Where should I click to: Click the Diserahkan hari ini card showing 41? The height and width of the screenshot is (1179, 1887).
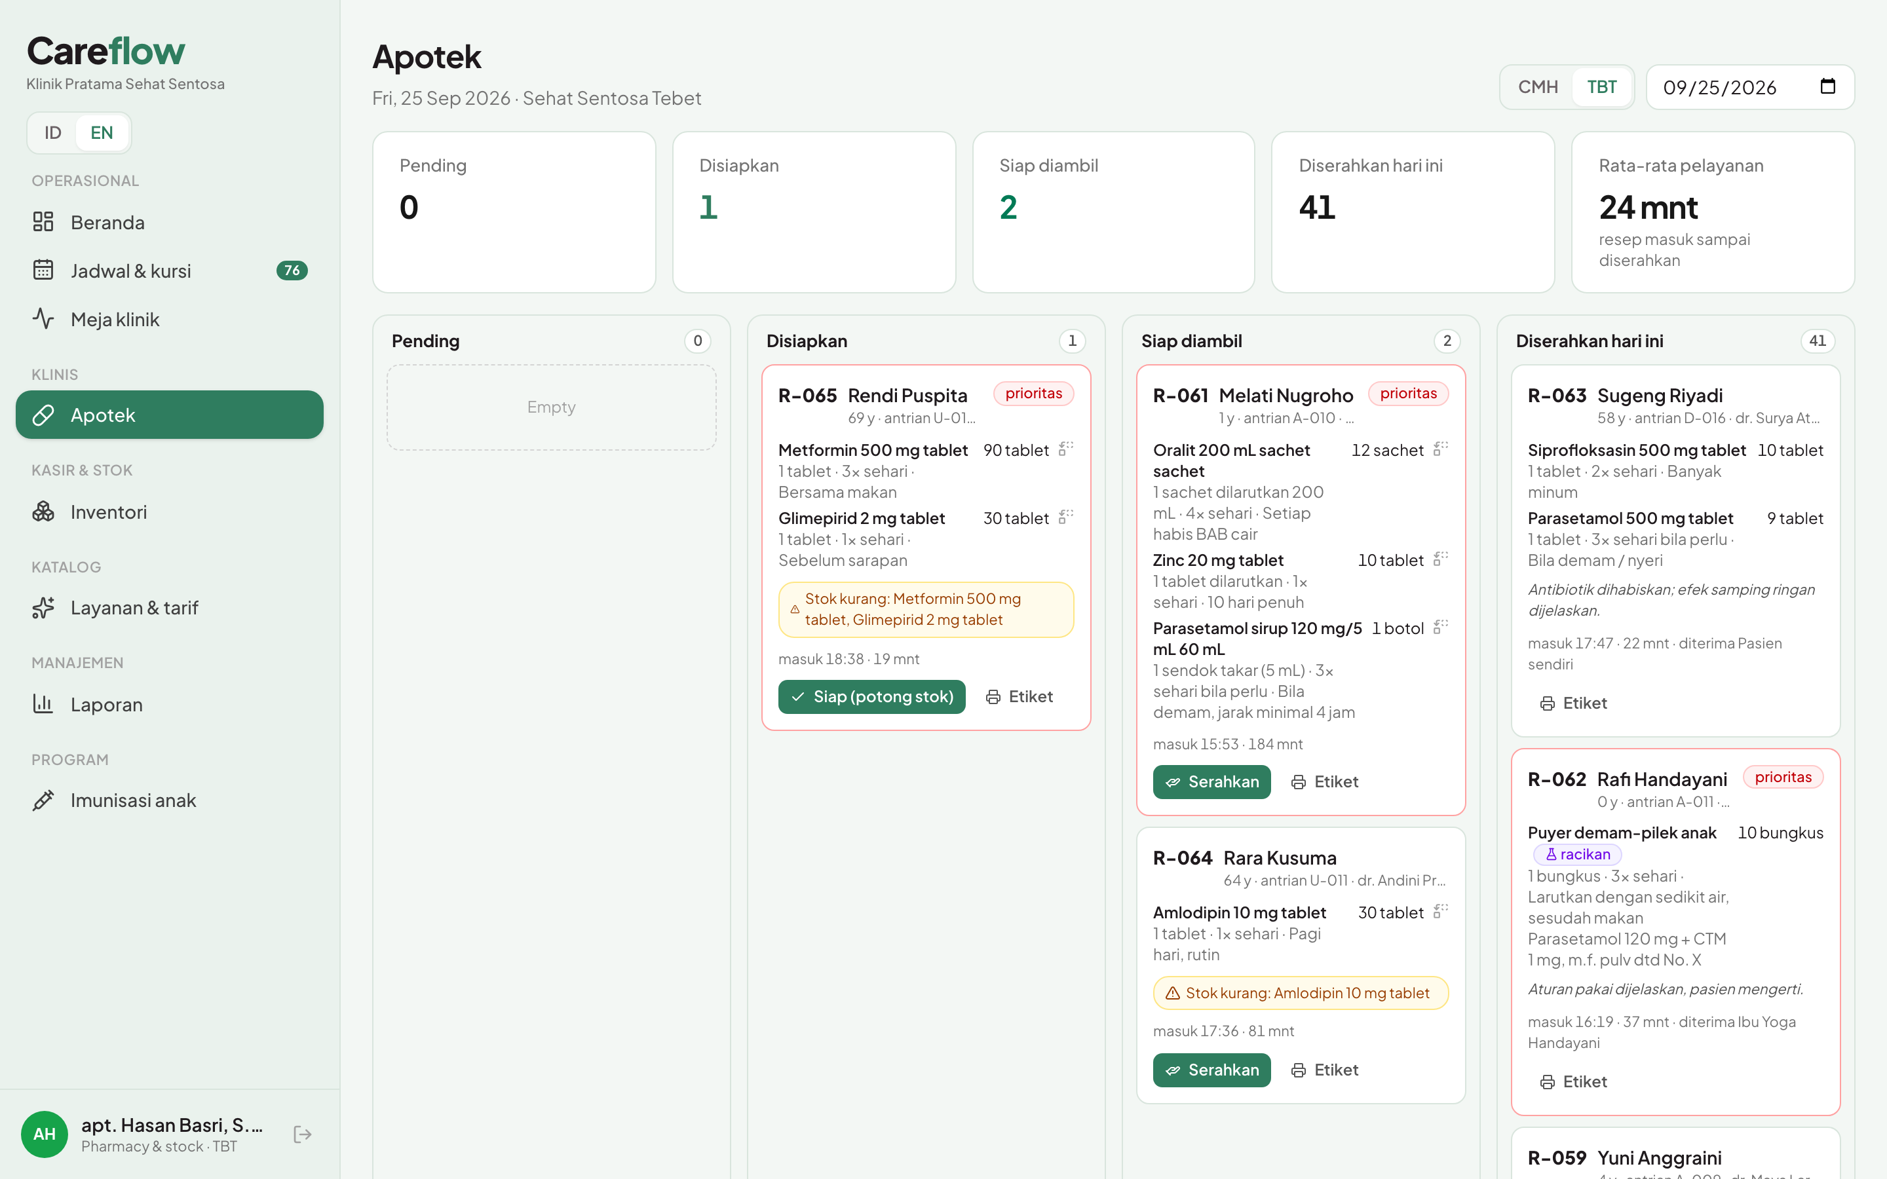coord(1413,212)
